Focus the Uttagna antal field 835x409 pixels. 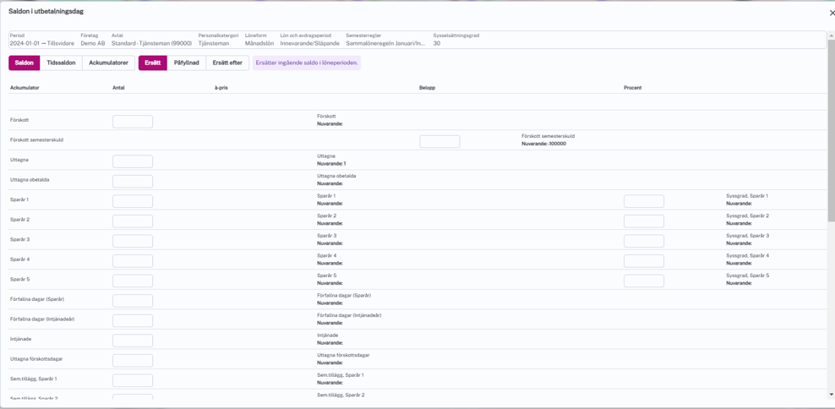coord(133,161)
